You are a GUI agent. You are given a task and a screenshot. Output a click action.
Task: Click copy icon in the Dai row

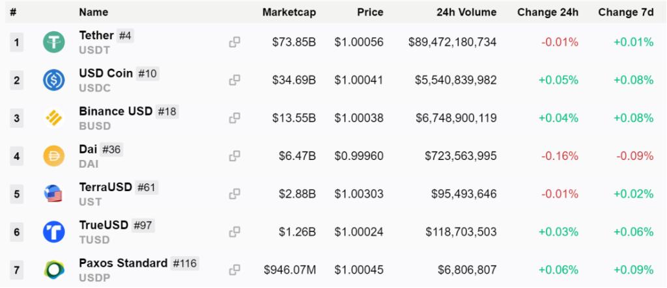(x=234, y=156)
